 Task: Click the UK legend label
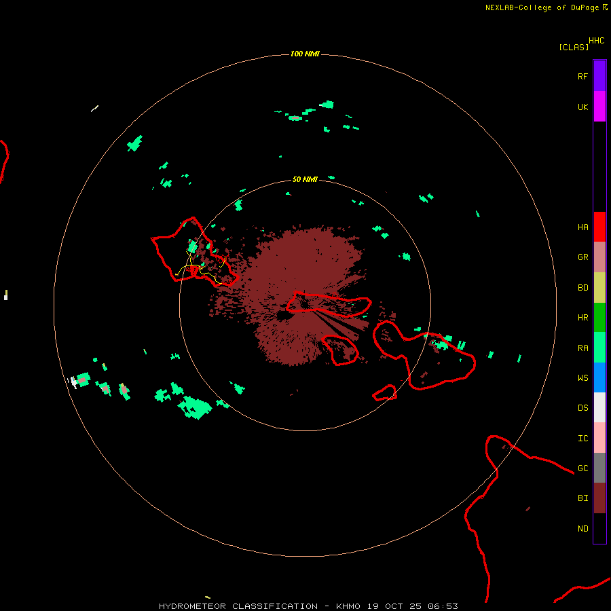pyautogui.click(x=582, y=107)
